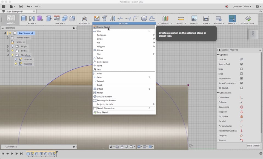Select the Trim icon in Sketch toolbar
Image resolution: width=263 pixels, height=159 pixels.
tap(121, 18)
